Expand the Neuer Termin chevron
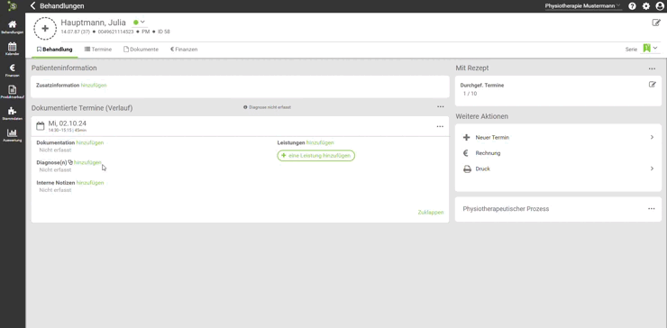 [x=652, y=137]
